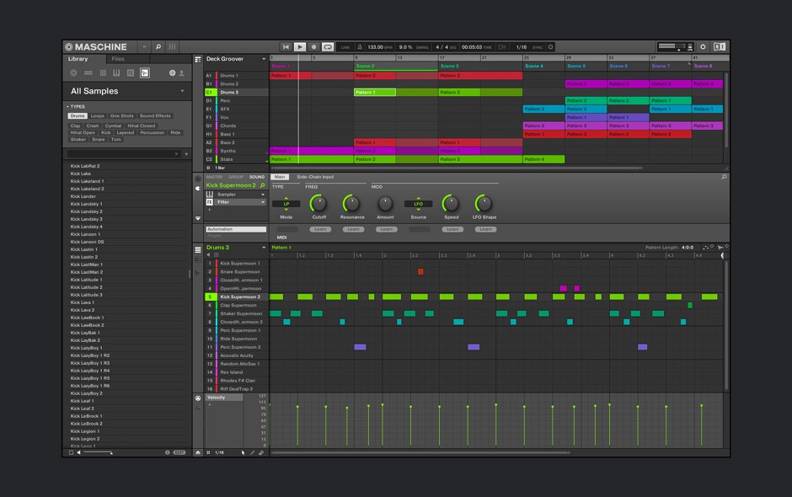Select Sounds grid icon in browser
The width and height of the screenshot is (792, 497).
(103, 72)
